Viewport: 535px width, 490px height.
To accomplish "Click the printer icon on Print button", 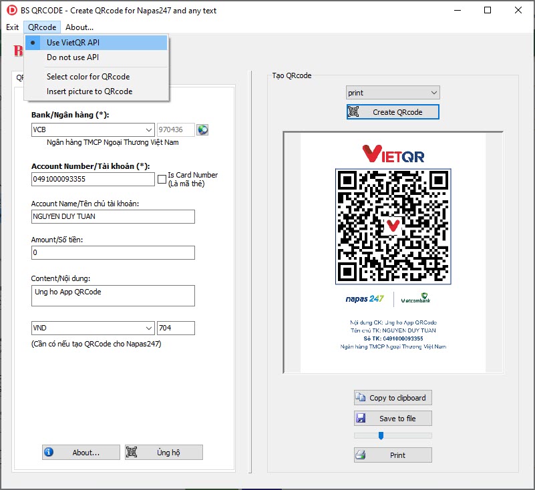I will tap(360, 455).
